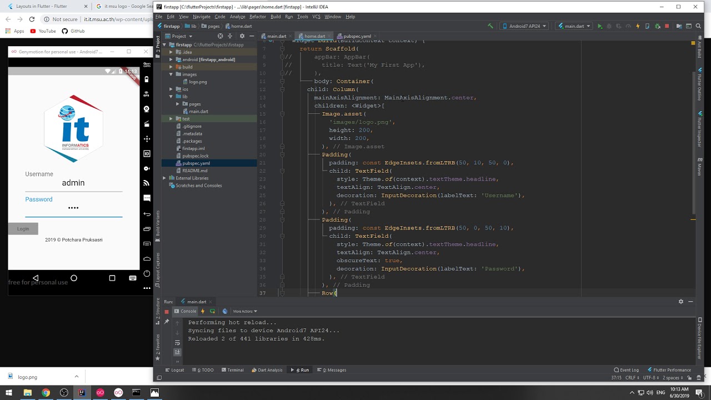The width and height of the screenshot is (711, 400).
Task: Open Search Everywhere magnifier icon
Action: coord(698,26)
